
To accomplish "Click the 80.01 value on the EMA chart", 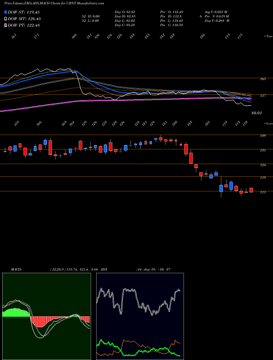I will point(257,113).
